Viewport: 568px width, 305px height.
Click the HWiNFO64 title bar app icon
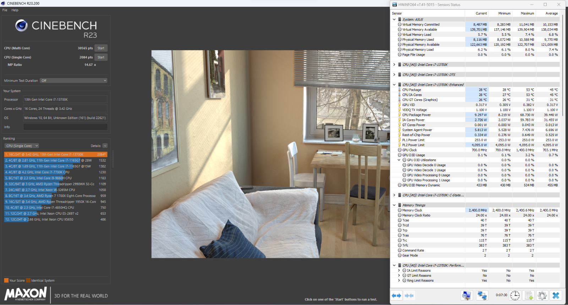coord(394,5)
